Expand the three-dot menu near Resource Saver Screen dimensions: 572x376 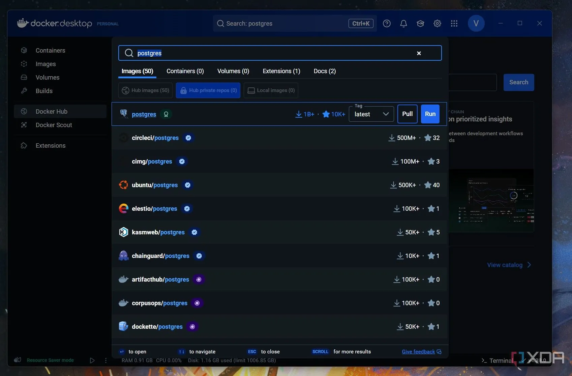point(106,360)
